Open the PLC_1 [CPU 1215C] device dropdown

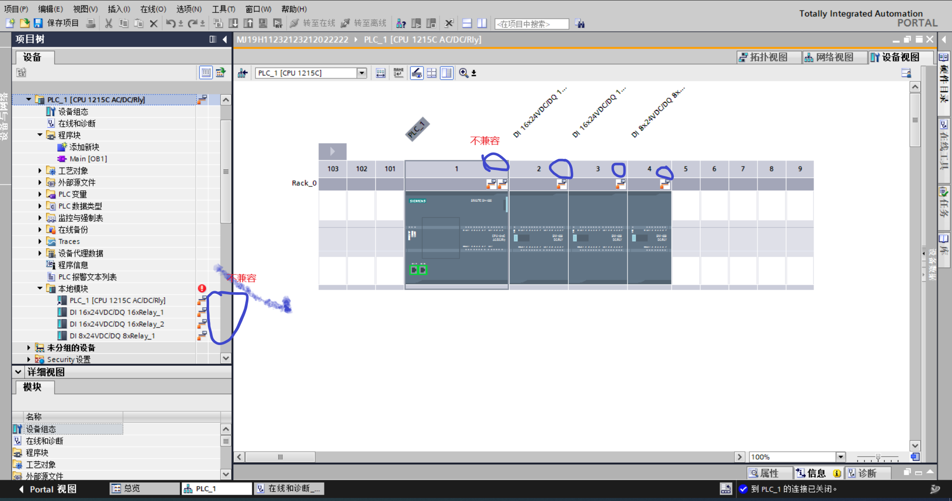[x=362, y=73]
